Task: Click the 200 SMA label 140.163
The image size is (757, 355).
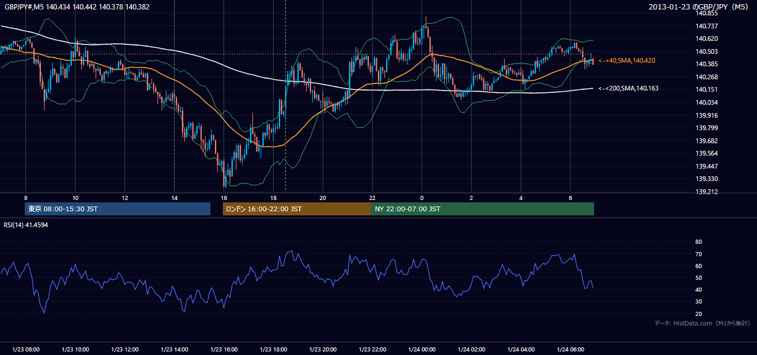Action: [628, 88]
